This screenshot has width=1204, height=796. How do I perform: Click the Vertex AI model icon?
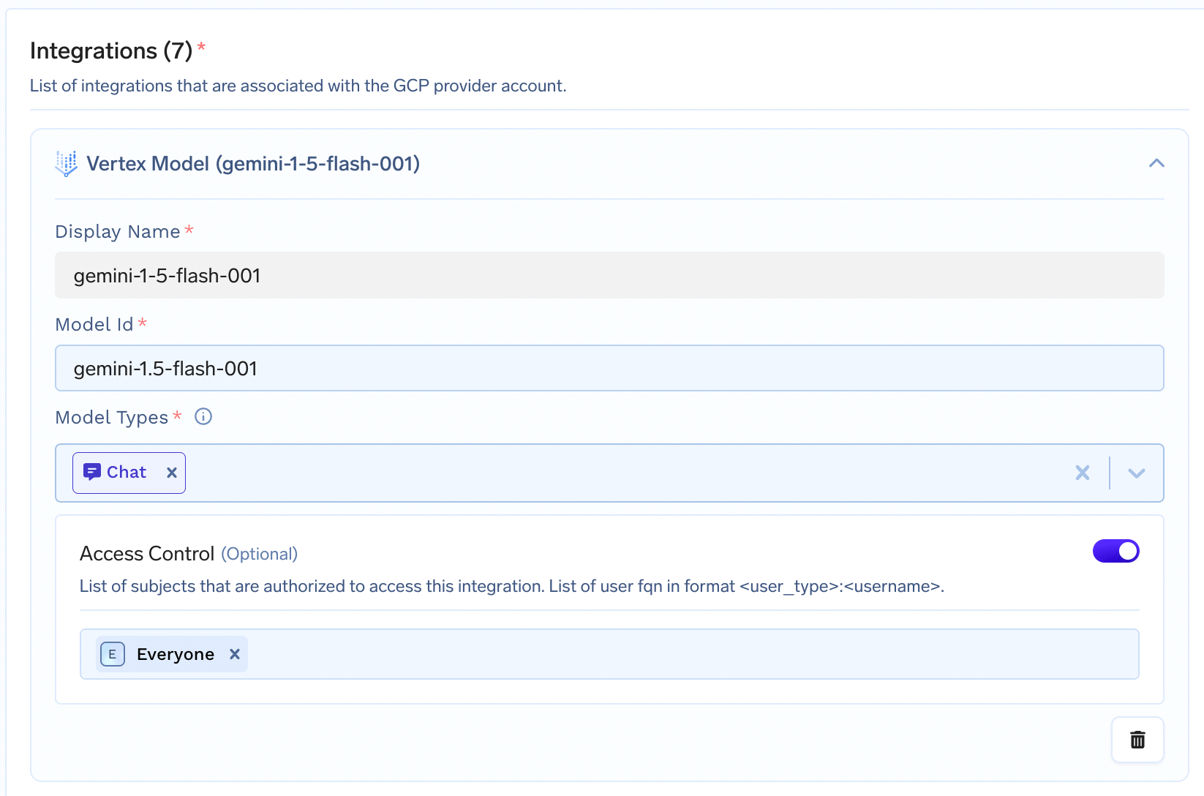pos(67,164)
